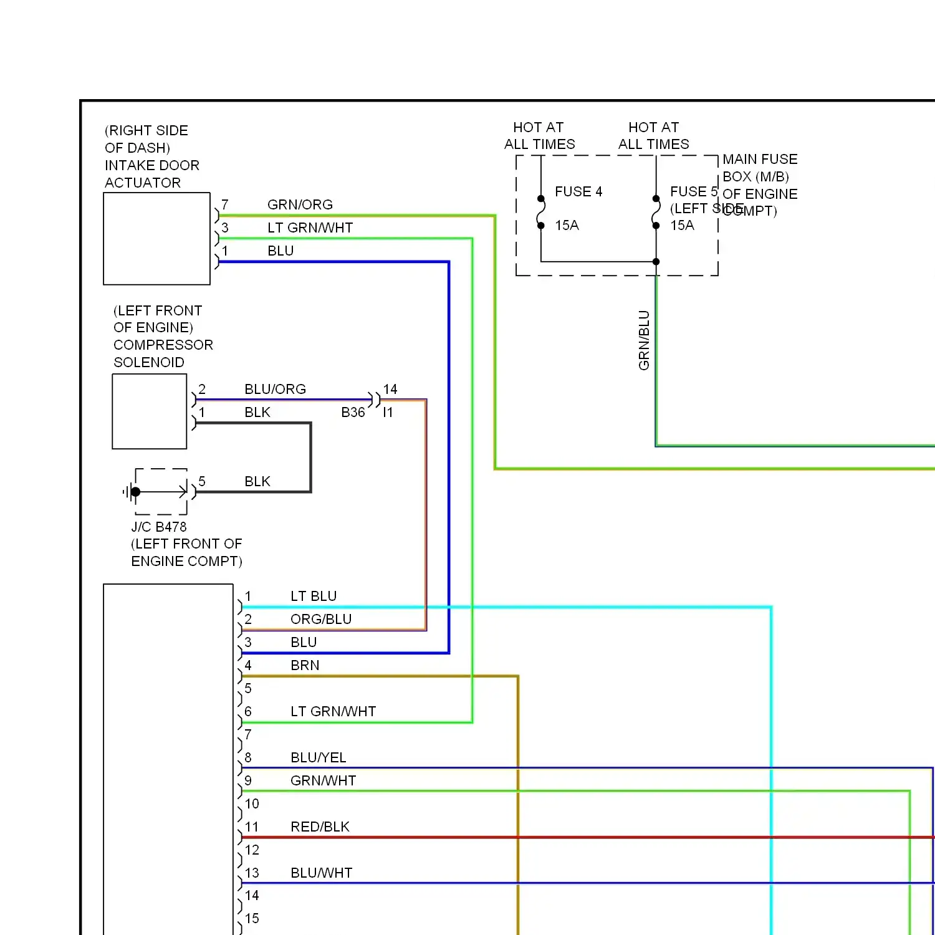Click HOT AT ALL TIMES above FUSE 5

653,136
